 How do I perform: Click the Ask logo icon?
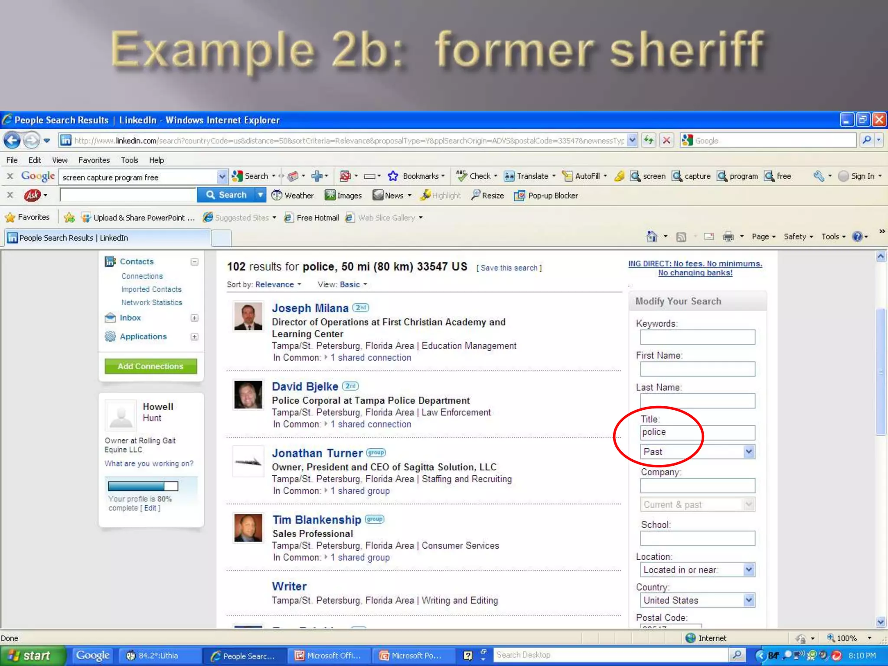pos(33,196)
